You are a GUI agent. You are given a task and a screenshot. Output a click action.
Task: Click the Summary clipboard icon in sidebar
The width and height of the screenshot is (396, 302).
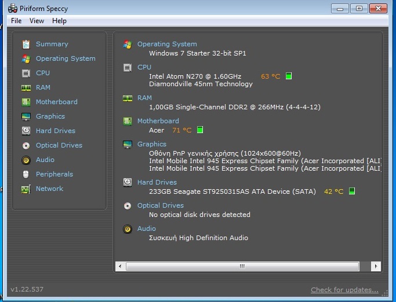[26, 45]
